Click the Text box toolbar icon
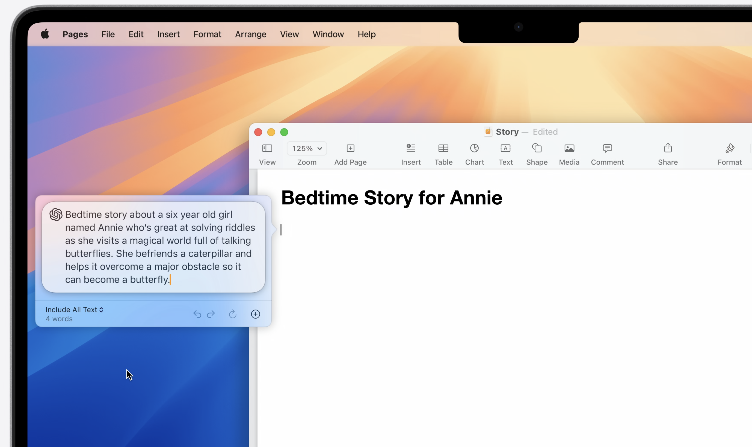Image resolution: width=752 pixels, height=447 pixels. (505, 148)
